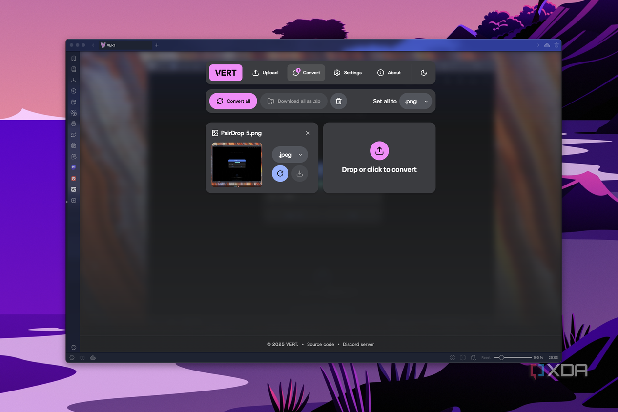
Task: Delete all files with the trash button
Action: (339, 101)
